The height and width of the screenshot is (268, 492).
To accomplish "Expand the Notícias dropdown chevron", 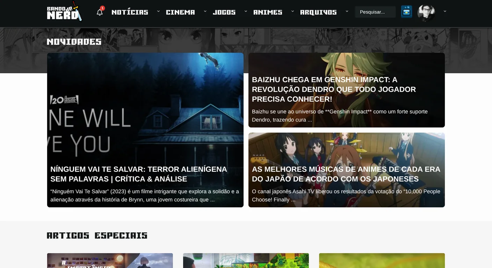I will (158, 11).
